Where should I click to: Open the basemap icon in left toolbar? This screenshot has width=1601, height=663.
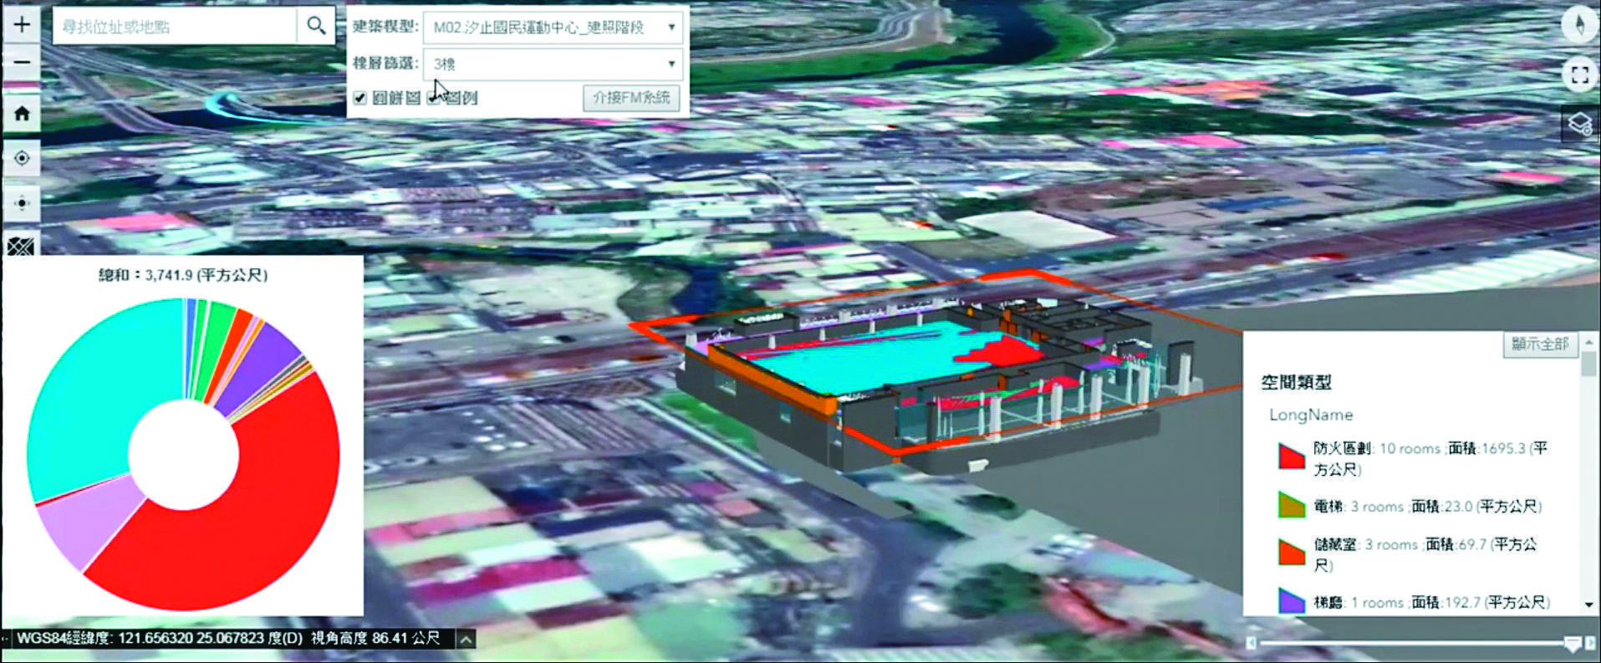tap(22, 245)
